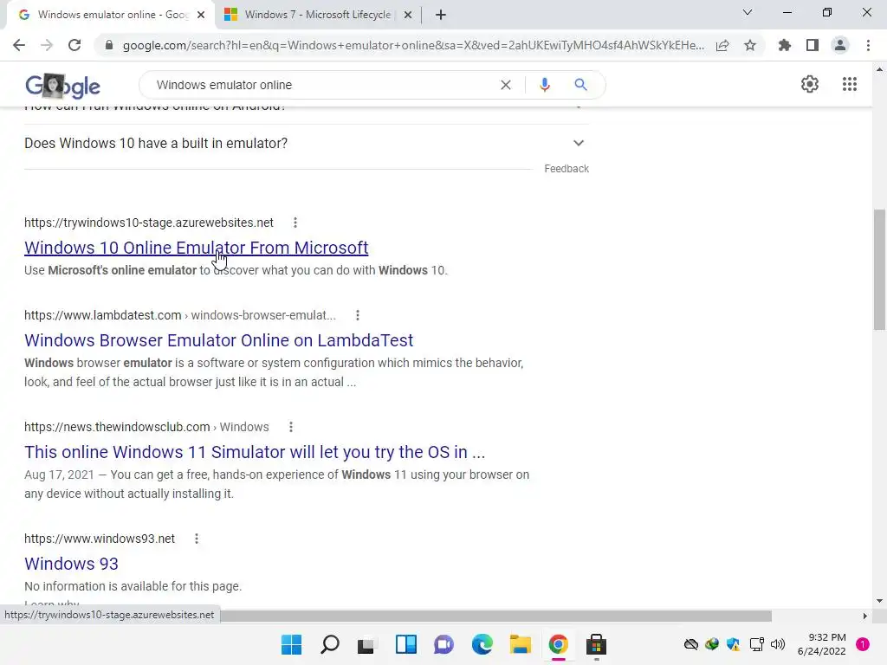Bookmark this page with star icon

(750, 45)
